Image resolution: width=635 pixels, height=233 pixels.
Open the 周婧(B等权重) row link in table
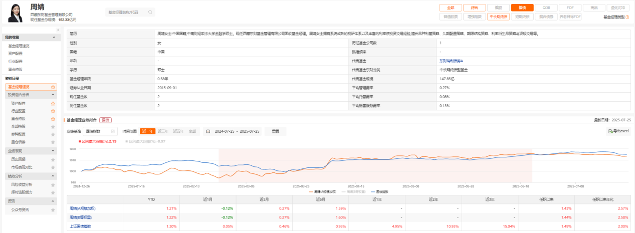81,217
